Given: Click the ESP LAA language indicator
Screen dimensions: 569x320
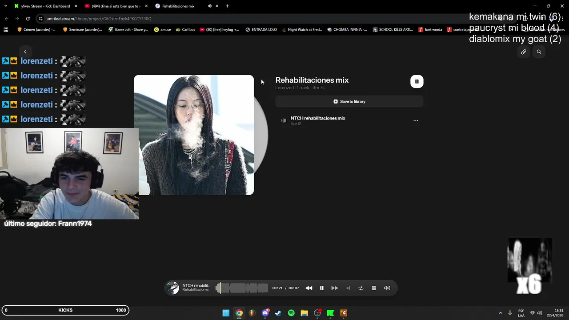Looking at the screenshot, I should [x=521, y=313].
